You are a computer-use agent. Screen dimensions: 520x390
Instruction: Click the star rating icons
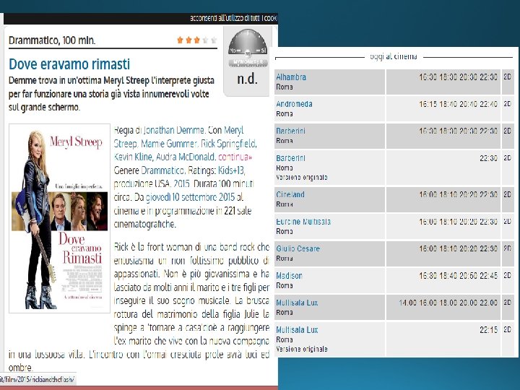coord(197,40)
